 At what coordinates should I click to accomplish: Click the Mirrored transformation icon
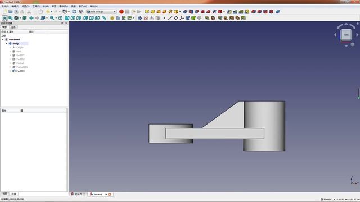pyautogui.click(x=229, y=12)
